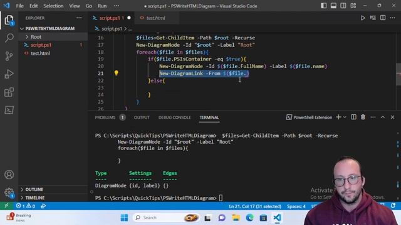401x225 pixels.
Task: Open Microsoft Store from the taskbar
Action: pyautogui.click(x=263, y=217)
